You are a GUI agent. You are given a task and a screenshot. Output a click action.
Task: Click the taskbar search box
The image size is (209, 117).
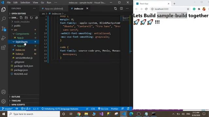(x=34, y=114)
